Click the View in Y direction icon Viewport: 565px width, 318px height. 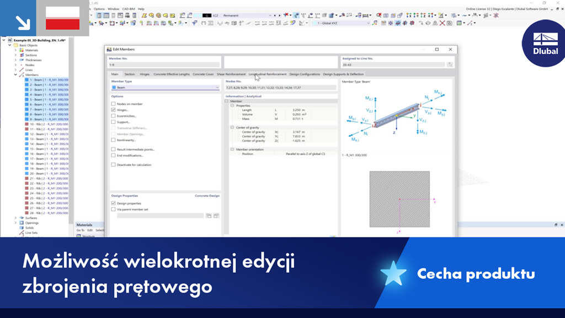(416, 15)
